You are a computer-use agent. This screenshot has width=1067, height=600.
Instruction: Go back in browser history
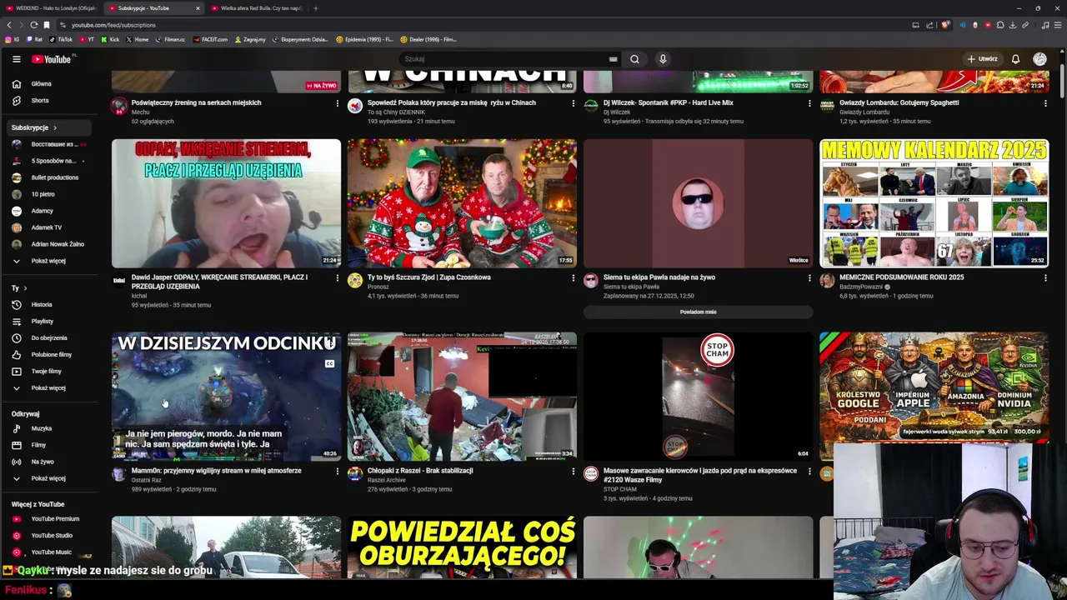(9, 25)
